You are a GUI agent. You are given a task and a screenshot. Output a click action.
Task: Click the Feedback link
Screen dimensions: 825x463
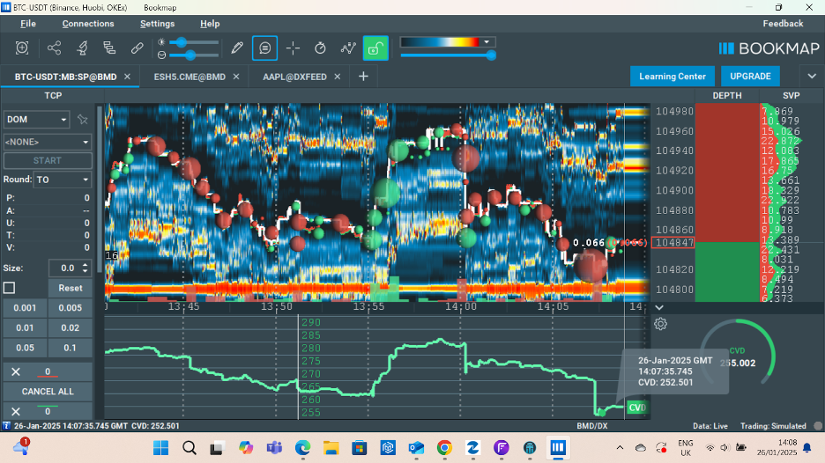pyautogui.click(x=783, y=24)
